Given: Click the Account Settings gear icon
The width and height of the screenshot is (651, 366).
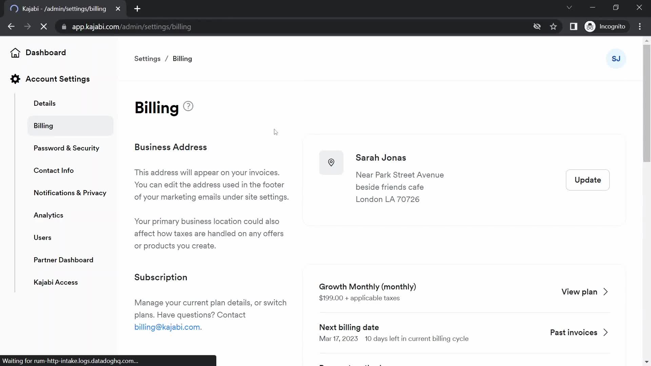Looking at the screenshot, I should (x=15, y=79).
